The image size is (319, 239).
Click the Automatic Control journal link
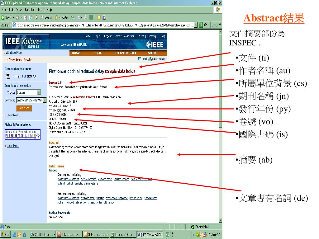(x=84, y=97)
